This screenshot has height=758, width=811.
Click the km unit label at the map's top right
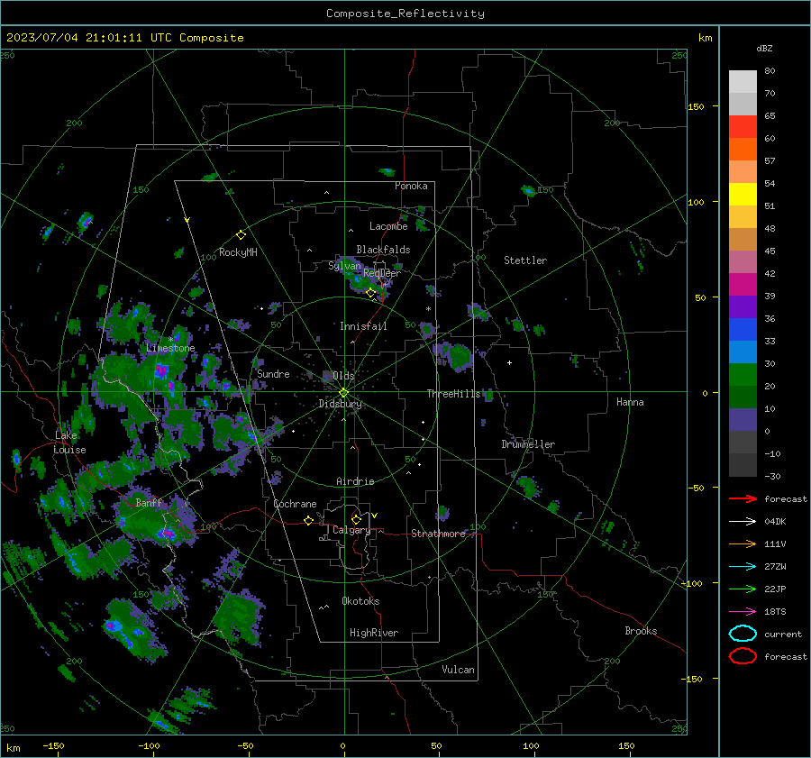click(x=705, y=38)
